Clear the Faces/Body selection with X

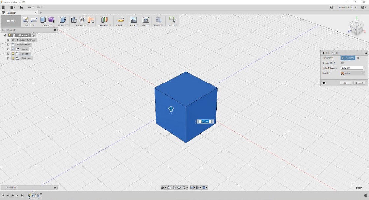pos(358,58)
